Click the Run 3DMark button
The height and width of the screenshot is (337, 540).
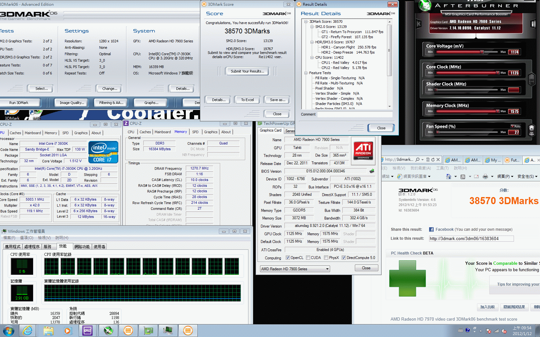(19, 103)
